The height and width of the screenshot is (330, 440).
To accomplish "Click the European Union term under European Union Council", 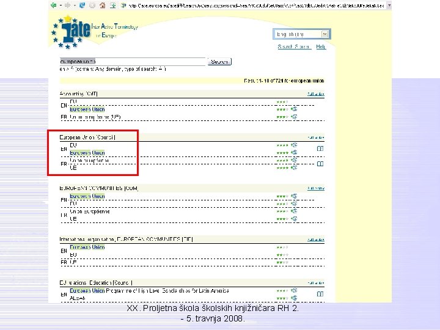I will click(x=87, y=153).
